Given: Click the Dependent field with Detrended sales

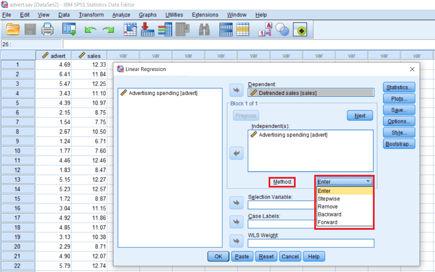Looking at the screenshot, I should click(x=311, y=92).
